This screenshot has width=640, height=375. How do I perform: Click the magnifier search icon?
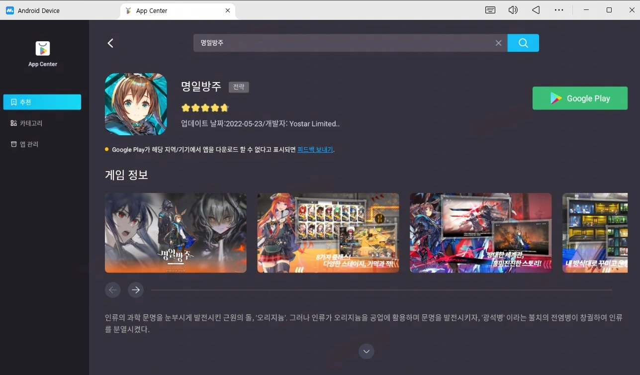click(523, 43)
